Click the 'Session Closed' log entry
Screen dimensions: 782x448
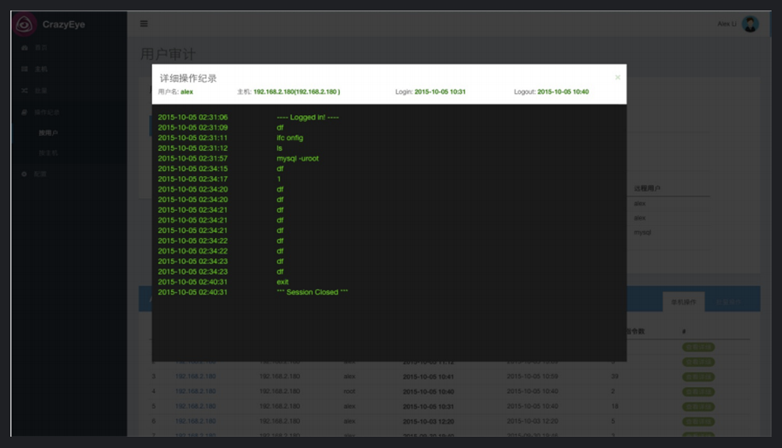click(x=312, y=292)
